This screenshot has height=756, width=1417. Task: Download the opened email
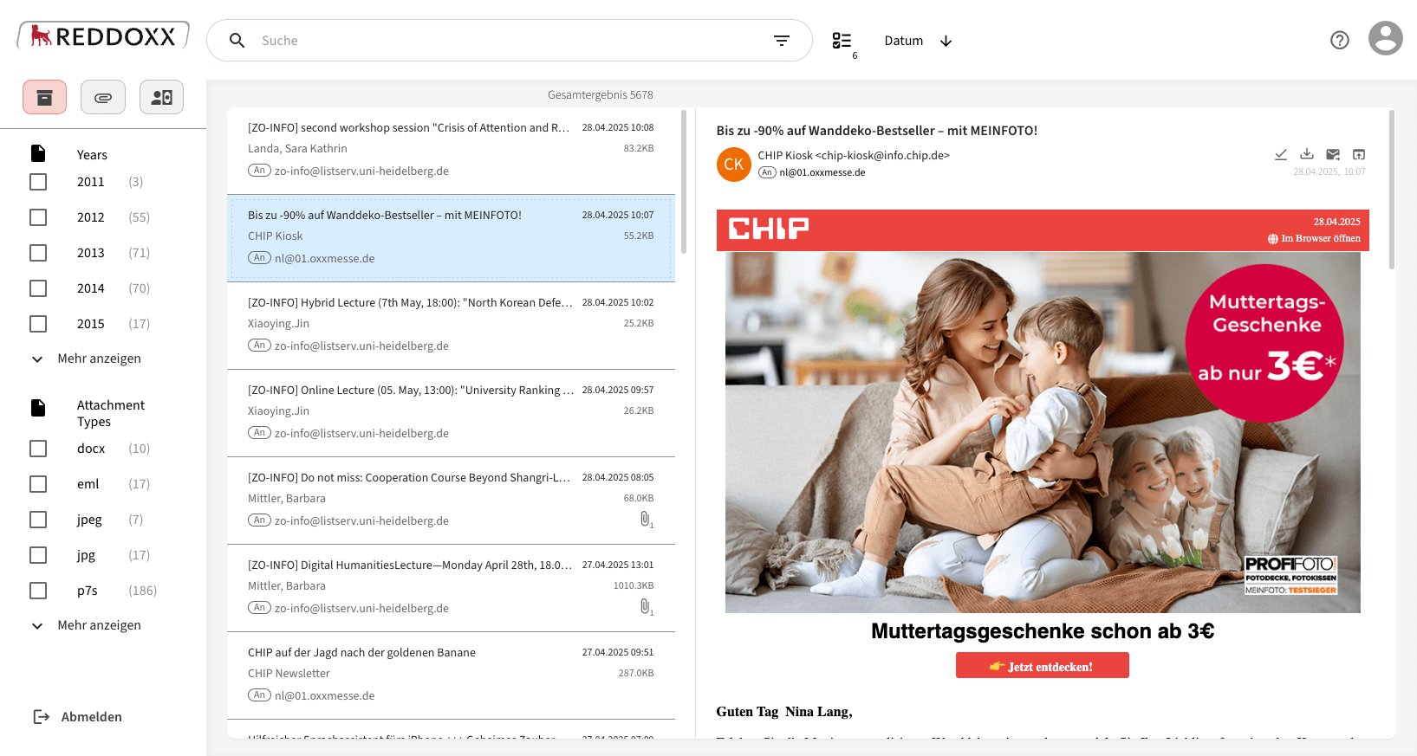1307,154
